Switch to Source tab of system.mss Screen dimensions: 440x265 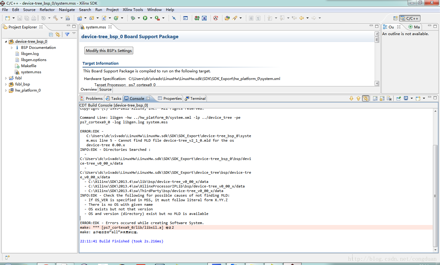click(105, 89)
